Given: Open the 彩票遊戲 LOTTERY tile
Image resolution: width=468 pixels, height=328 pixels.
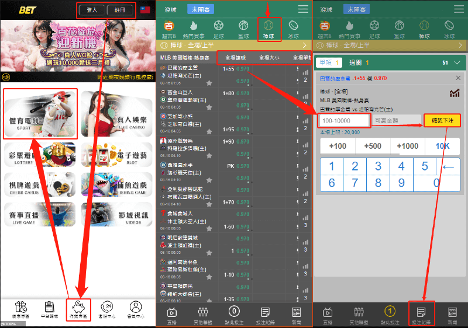Looking at the screenshot, I should coord(40,155).
